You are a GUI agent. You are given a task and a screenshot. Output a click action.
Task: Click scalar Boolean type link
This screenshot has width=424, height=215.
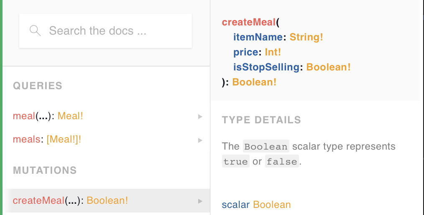tap(271, 205)
